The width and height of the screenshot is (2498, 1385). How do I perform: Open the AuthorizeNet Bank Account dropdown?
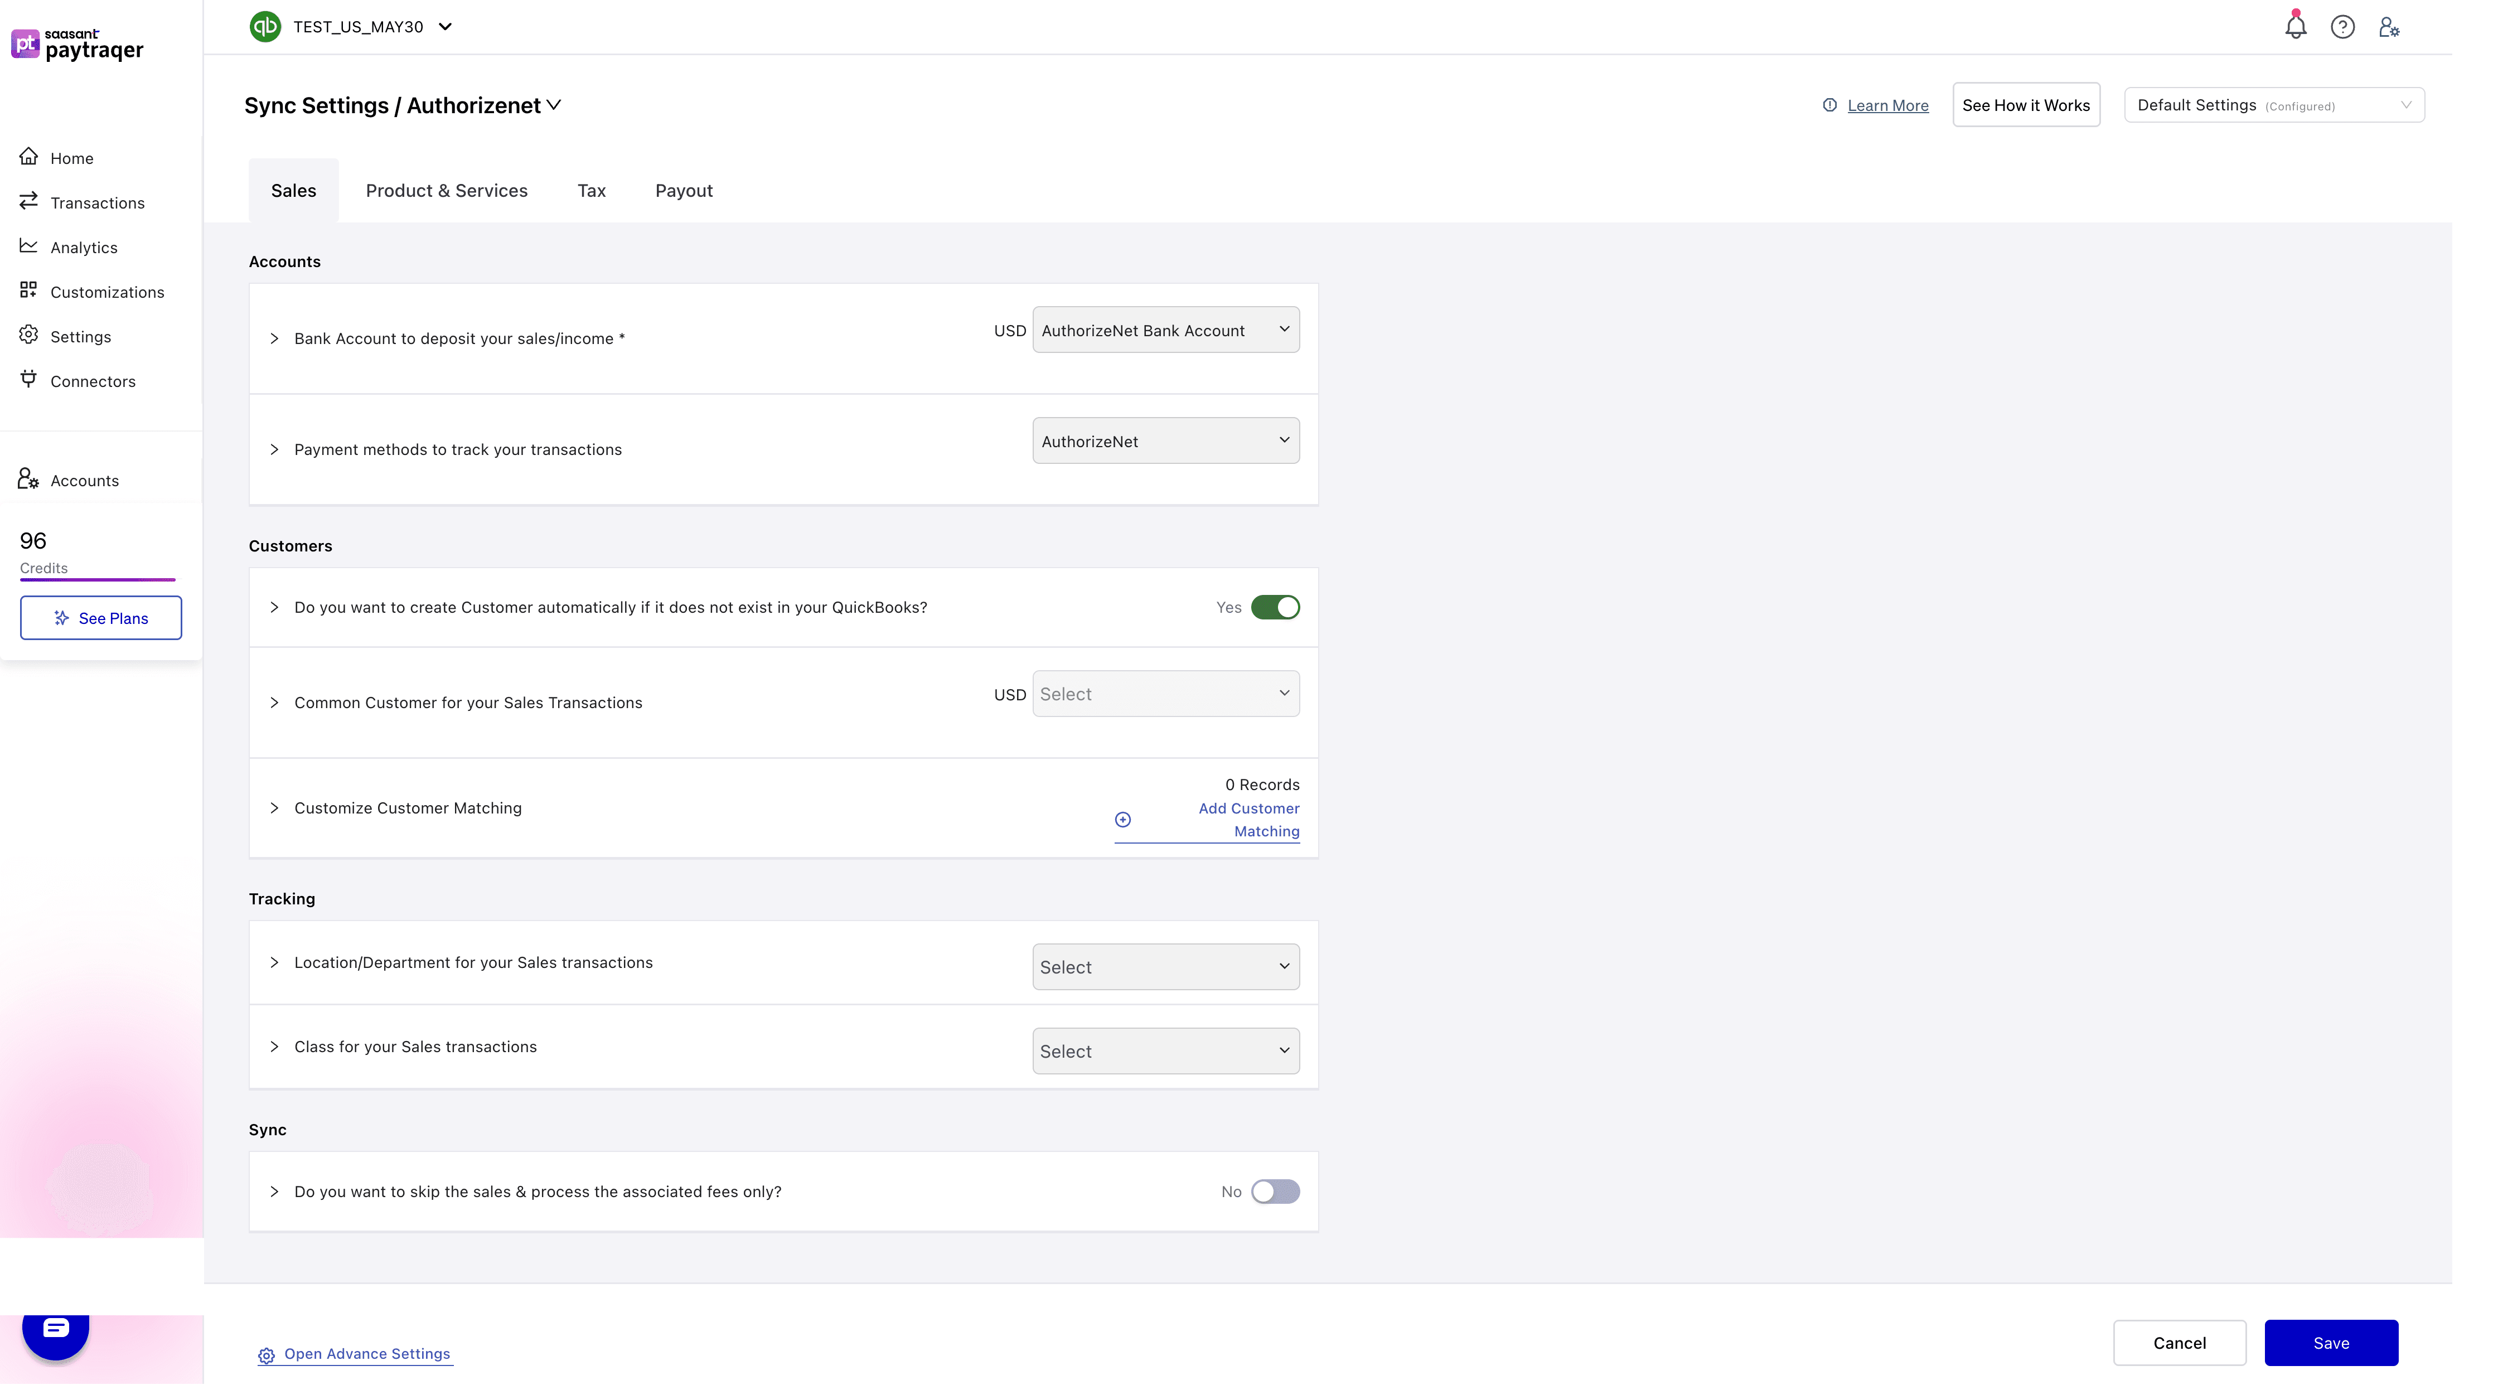point(1165,329)
